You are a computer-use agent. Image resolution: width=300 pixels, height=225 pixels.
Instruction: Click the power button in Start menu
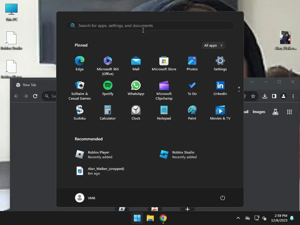pos(223,198)
